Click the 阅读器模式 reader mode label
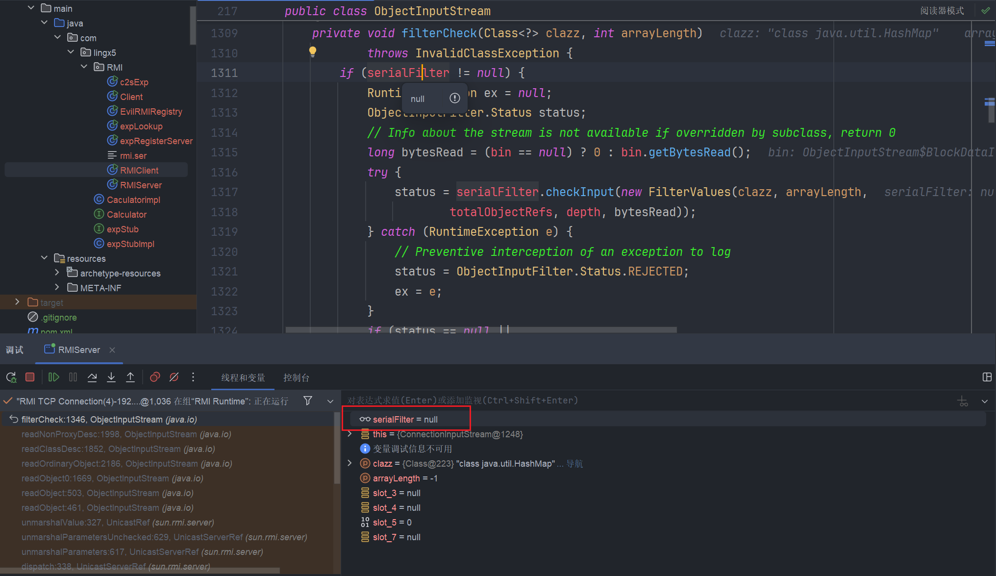This screenshot has width=996, height=576. coord(942,11)
